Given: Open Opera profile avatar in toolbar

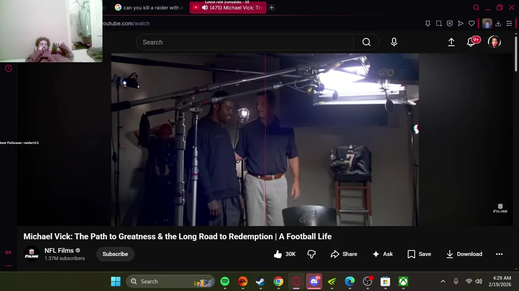Looking at the screenshot, I should tap(487, 23).
